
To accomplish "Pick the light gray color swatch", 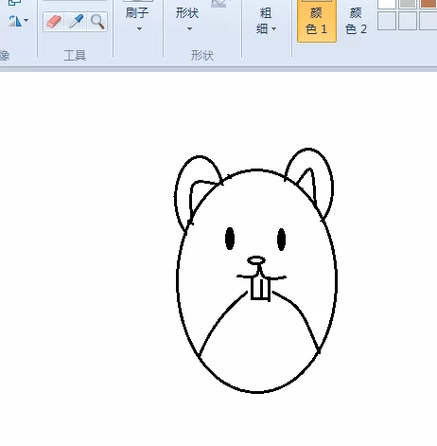I will pos(408,4).
